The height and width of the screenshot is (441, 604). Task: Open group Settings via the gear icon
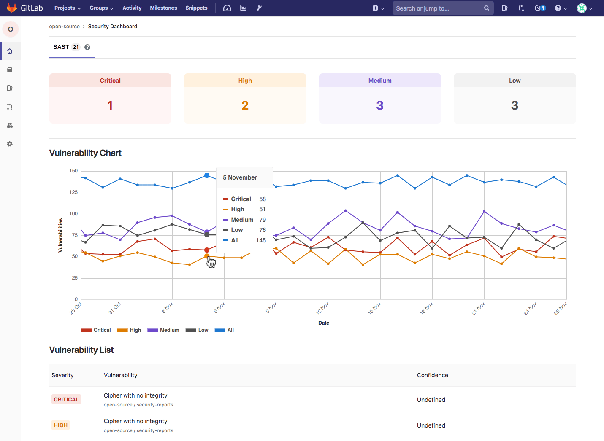[x=9, y=144]
